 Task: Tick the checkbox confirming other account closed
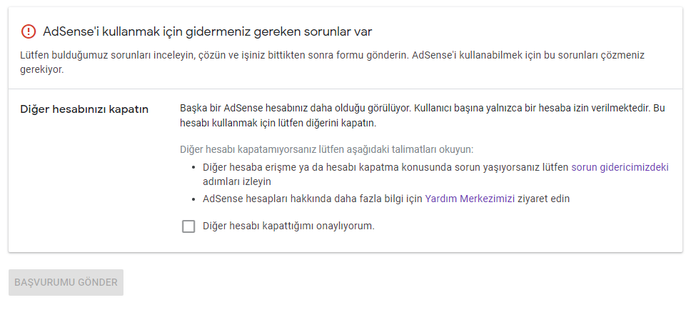coord(188,226)
